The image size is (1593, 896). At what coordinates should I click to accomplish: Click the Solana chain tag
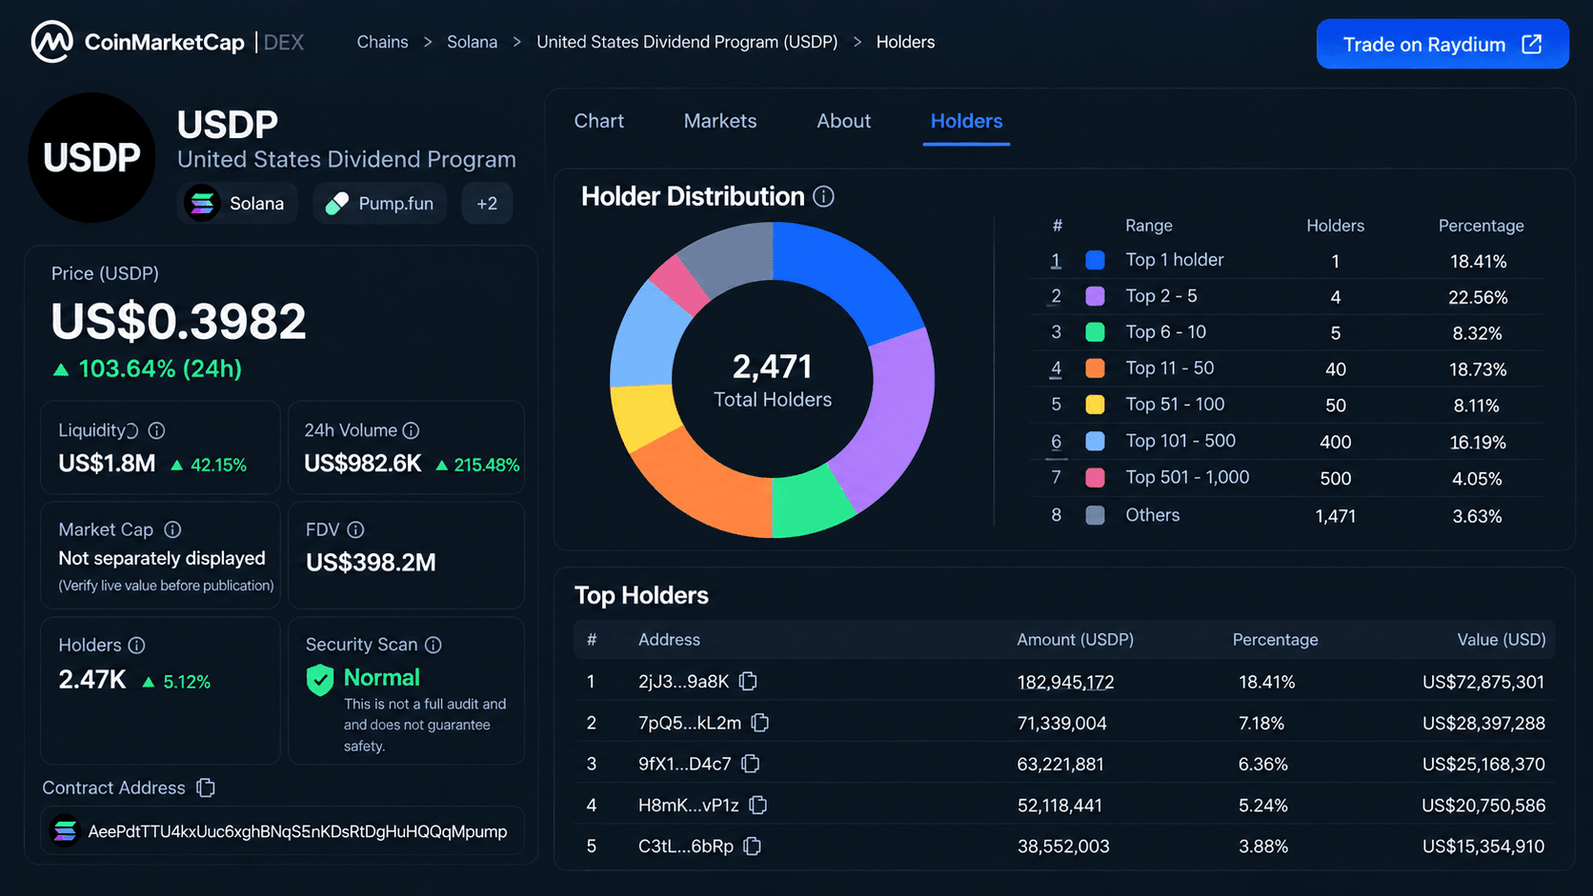[237, 203]
